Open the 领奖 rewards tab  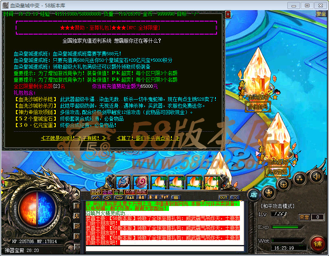(x=142, y=192)
